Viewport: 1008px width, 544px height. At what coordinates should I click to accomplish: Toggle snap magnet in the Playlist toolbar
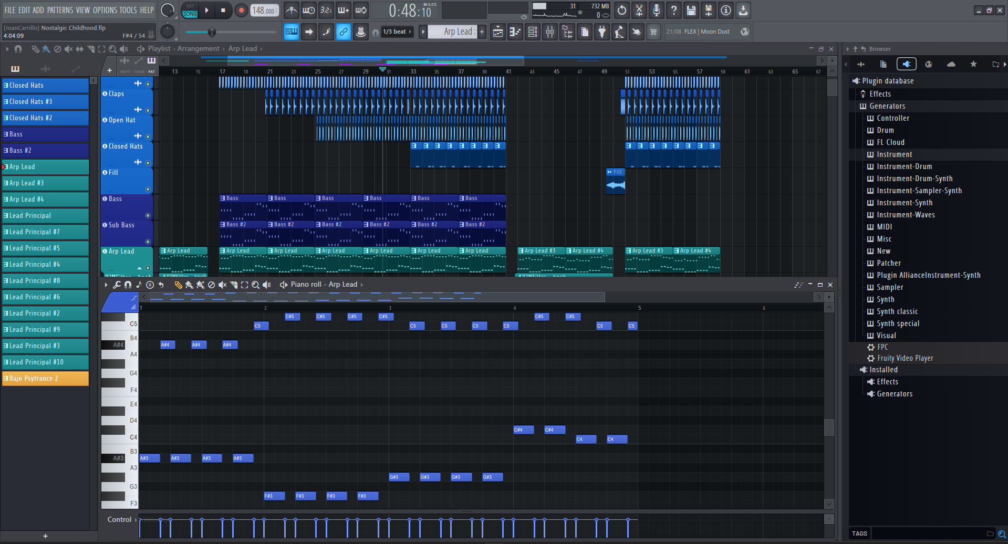[x=18, y=49]
